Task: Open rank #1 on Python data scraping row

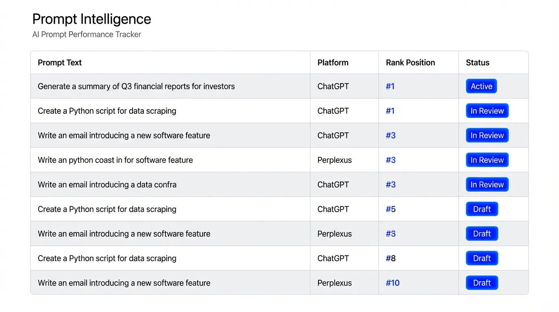Action: 390,110
